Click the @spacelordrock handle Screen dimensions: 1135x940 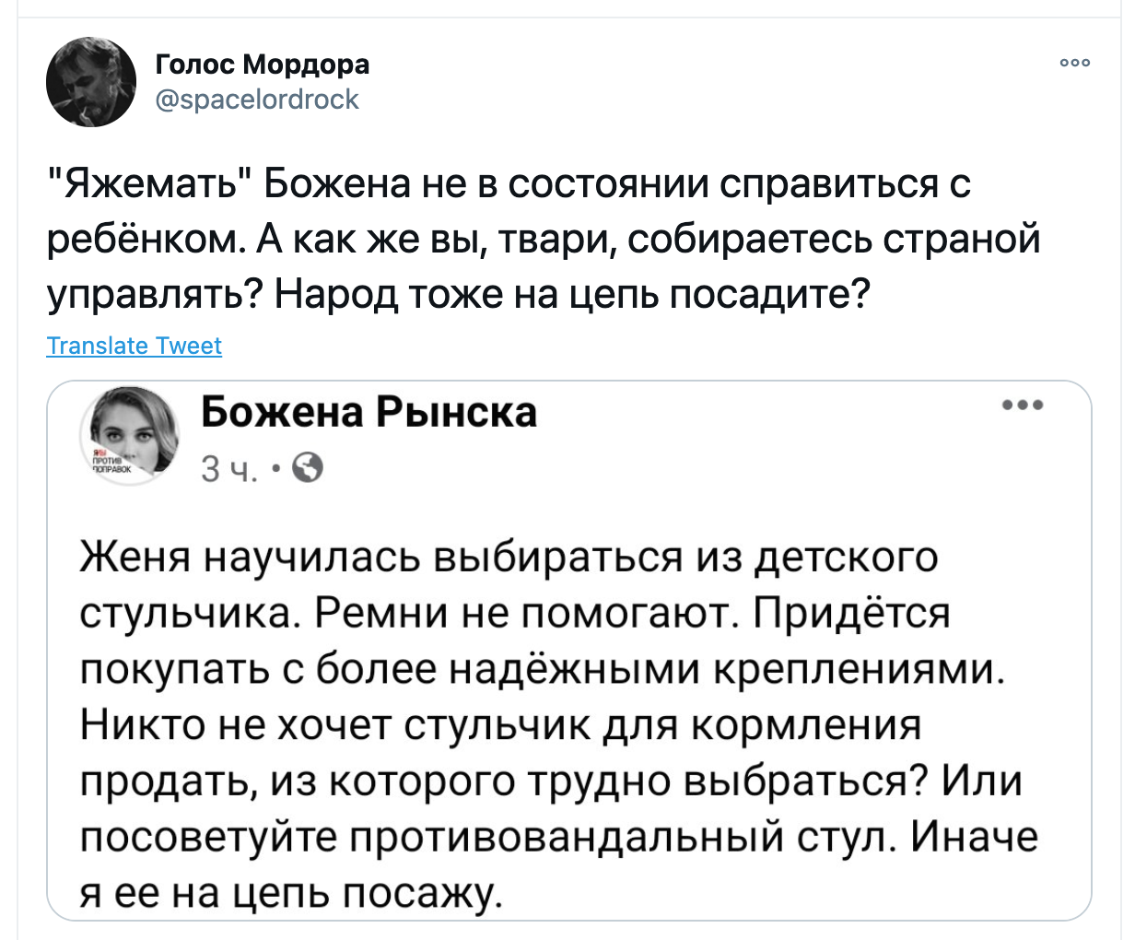(258, 100)
